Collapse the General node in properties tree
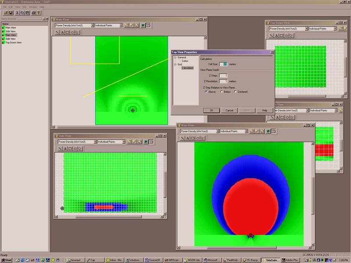The width and height of the screenshot is (351, 263). pos(175,57)
